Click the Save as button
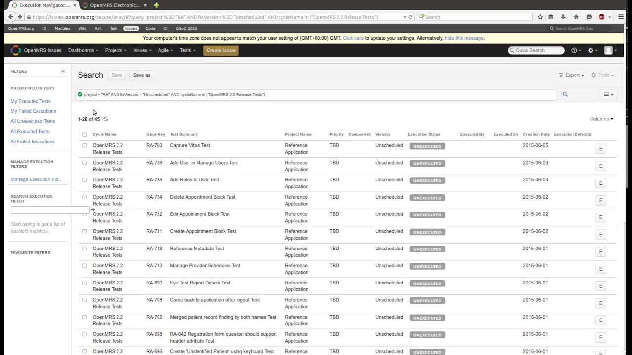 [x=142, y=75]
